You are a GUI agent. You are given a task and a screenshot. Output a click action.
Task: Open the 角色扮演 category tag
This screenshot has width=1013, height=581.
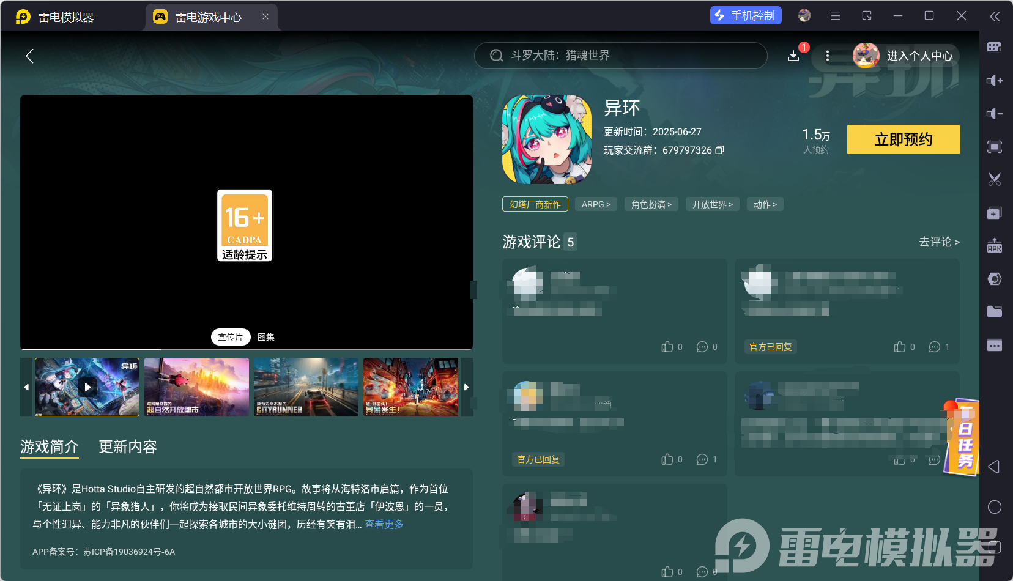651,204
